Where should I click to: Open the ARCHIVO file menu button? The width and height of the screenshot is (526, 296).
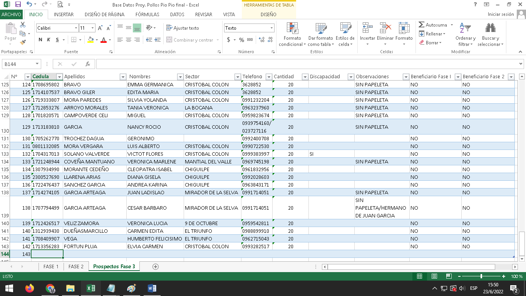[x=12, y=15]
